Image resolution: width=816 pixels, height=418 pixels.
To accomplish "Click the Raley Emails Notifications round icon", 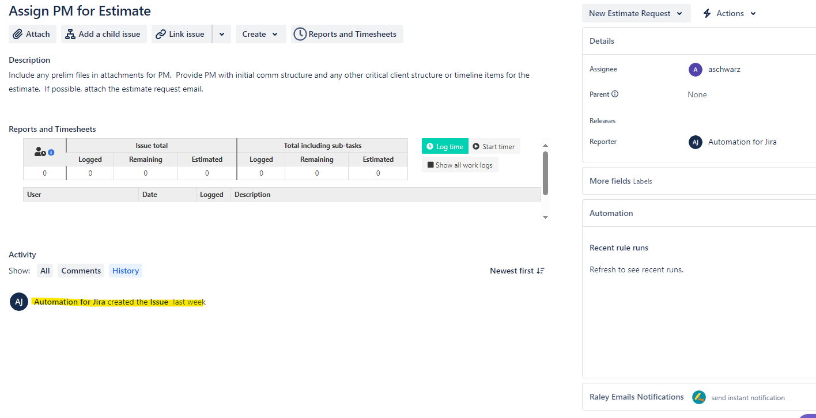I will click(x=698, y=397).
